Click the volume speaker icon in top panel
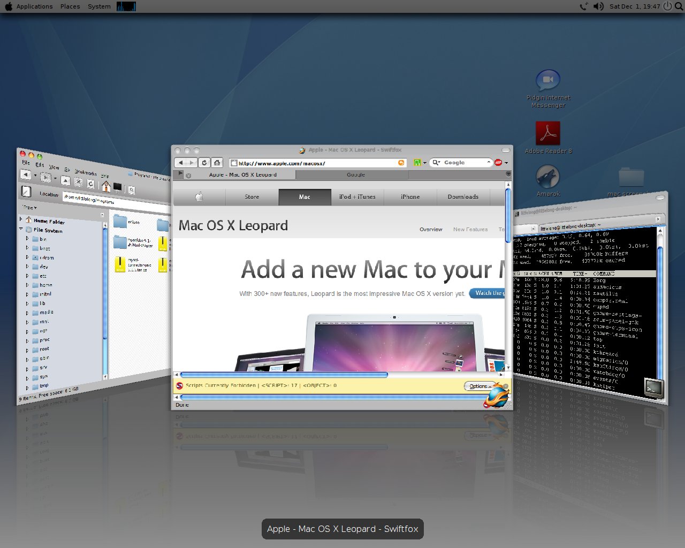The height and width of the screenshot is (548, 685). click(x=598, y=6)
